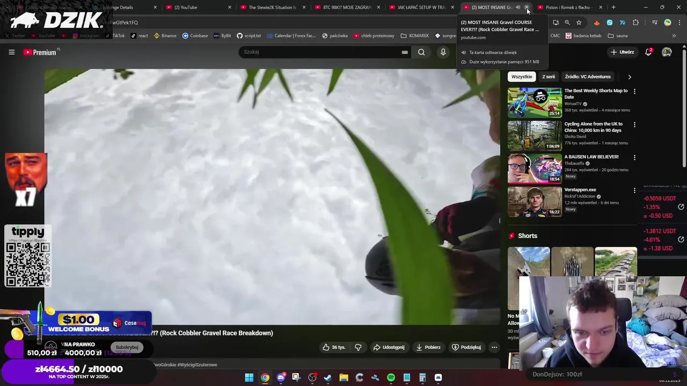Open the badania kebab bookmark
The image size is (687, 386).
[x=583, y=36]
